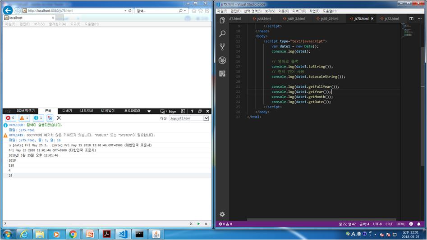Viewport: 427px width, 240px height.
Task: Change the CRLF line ending in status bar
Action: [x=389, y=224]
